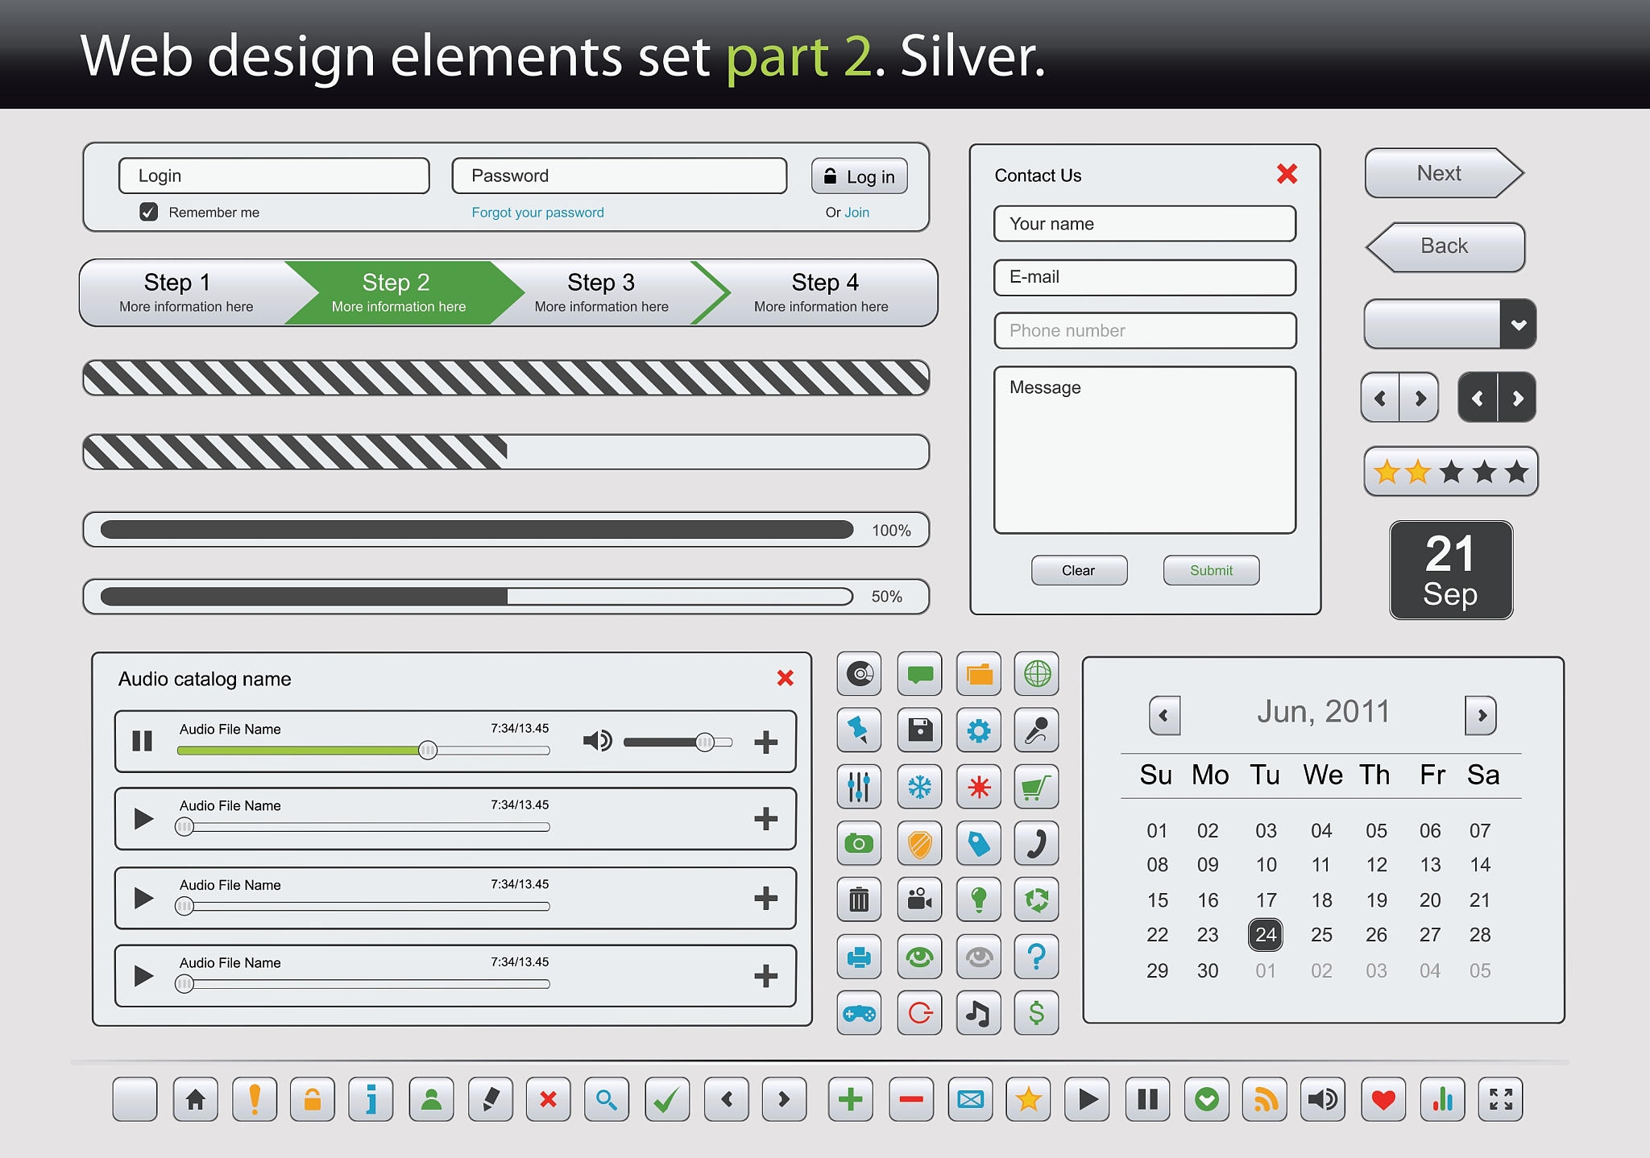
Task: Click the Forgot your password link
Action: (x=537, y=213)
